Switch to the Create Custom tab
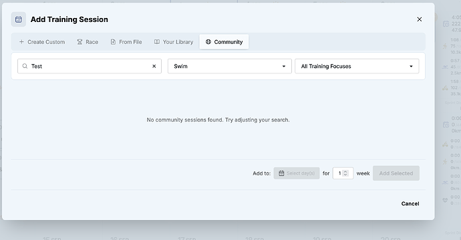The width and height of the screenshot is (461, 240). click(x=42, y=42)
